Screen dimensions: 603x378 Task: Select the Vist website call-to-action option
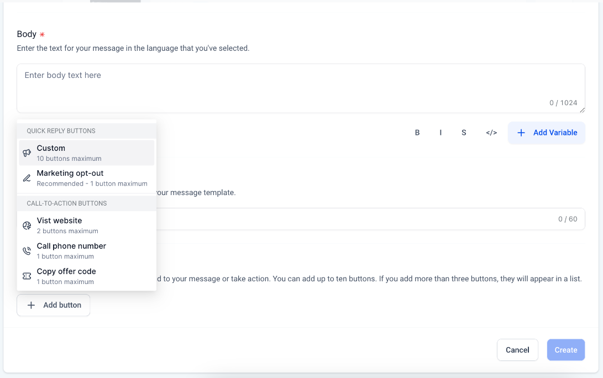point(87,225)
